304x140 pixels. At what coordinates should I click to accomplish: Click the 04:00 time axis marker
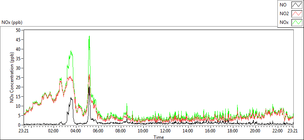coord(76,131)
